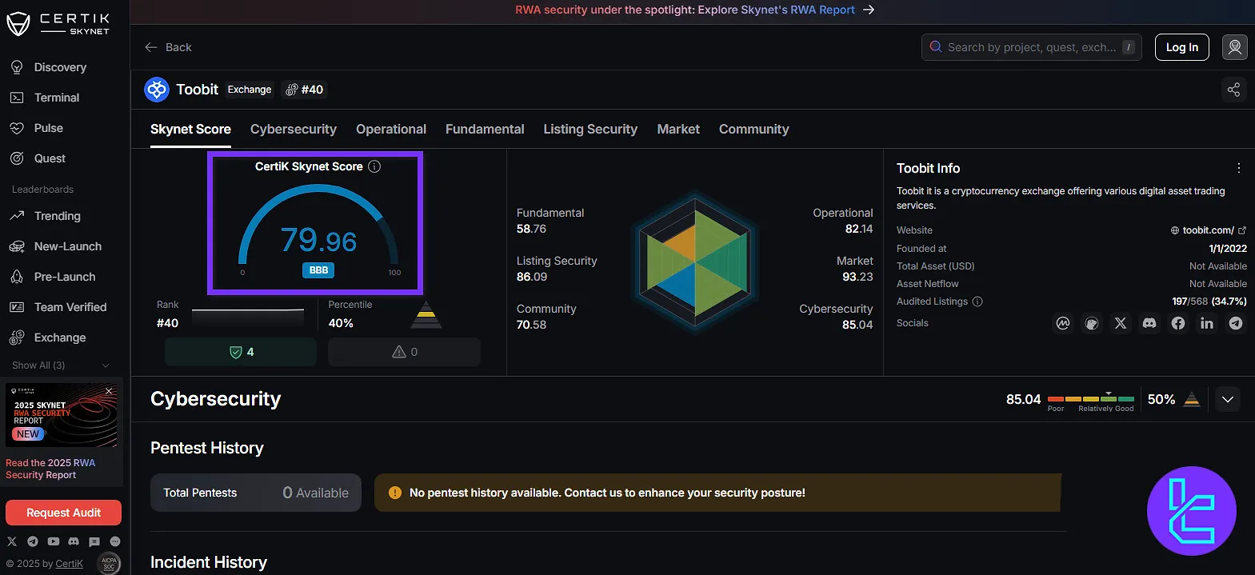Open the toobit.com/ website link
Viewport: 1255px width, 575px height.
pyautogui.click(x=1208, y=230)
